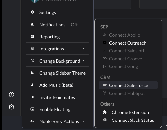Click the help question mark icon in sidebar
The height and width of the screenshot is (130, 167).
12,95
